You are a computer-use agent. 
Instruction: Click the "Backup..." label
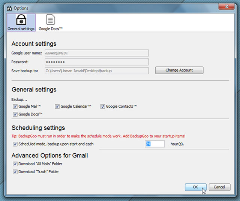pyautogui.click(x=19, y=99)
